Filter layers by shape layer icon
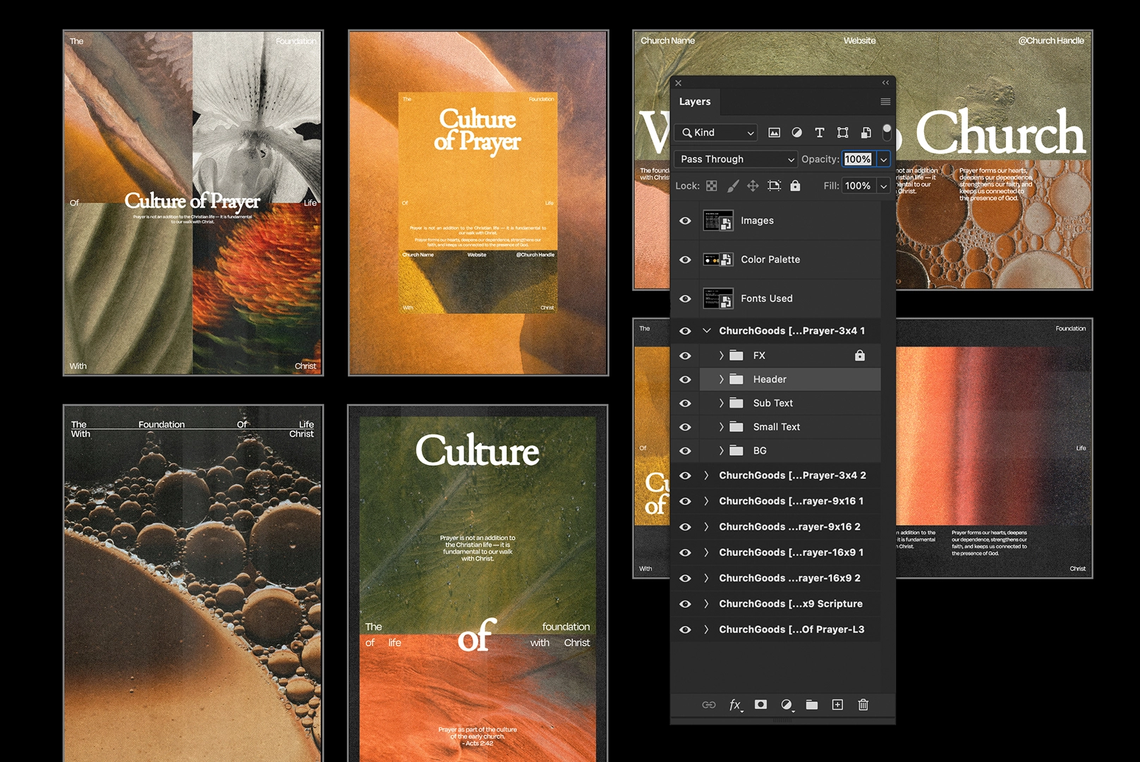 tap(842, 133)
